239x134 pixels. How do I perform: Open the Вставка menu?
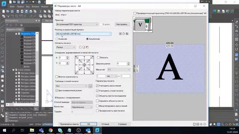(35, 7)
